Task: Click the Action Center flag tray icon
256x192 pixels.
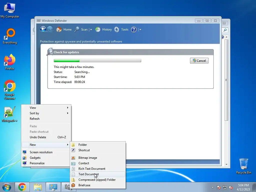Action: [219, 187]
